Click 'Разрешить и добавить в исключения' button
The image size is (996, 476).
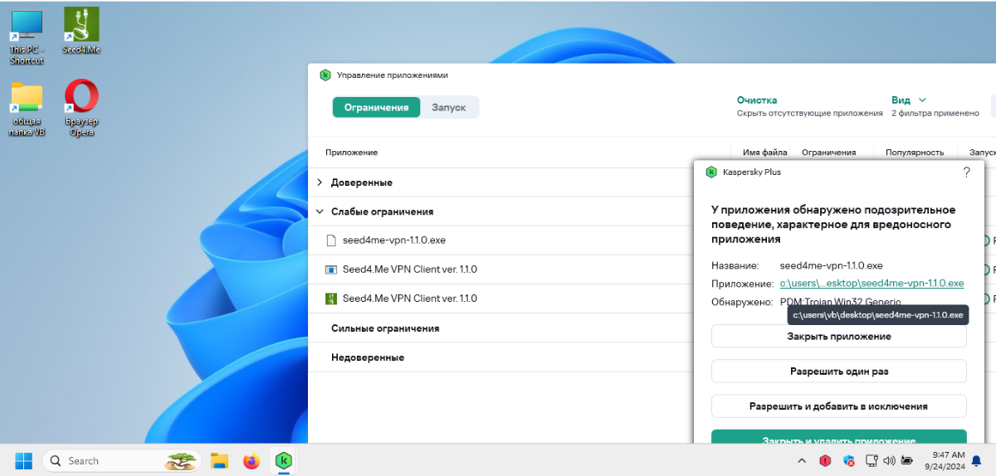tap(839, 406)
